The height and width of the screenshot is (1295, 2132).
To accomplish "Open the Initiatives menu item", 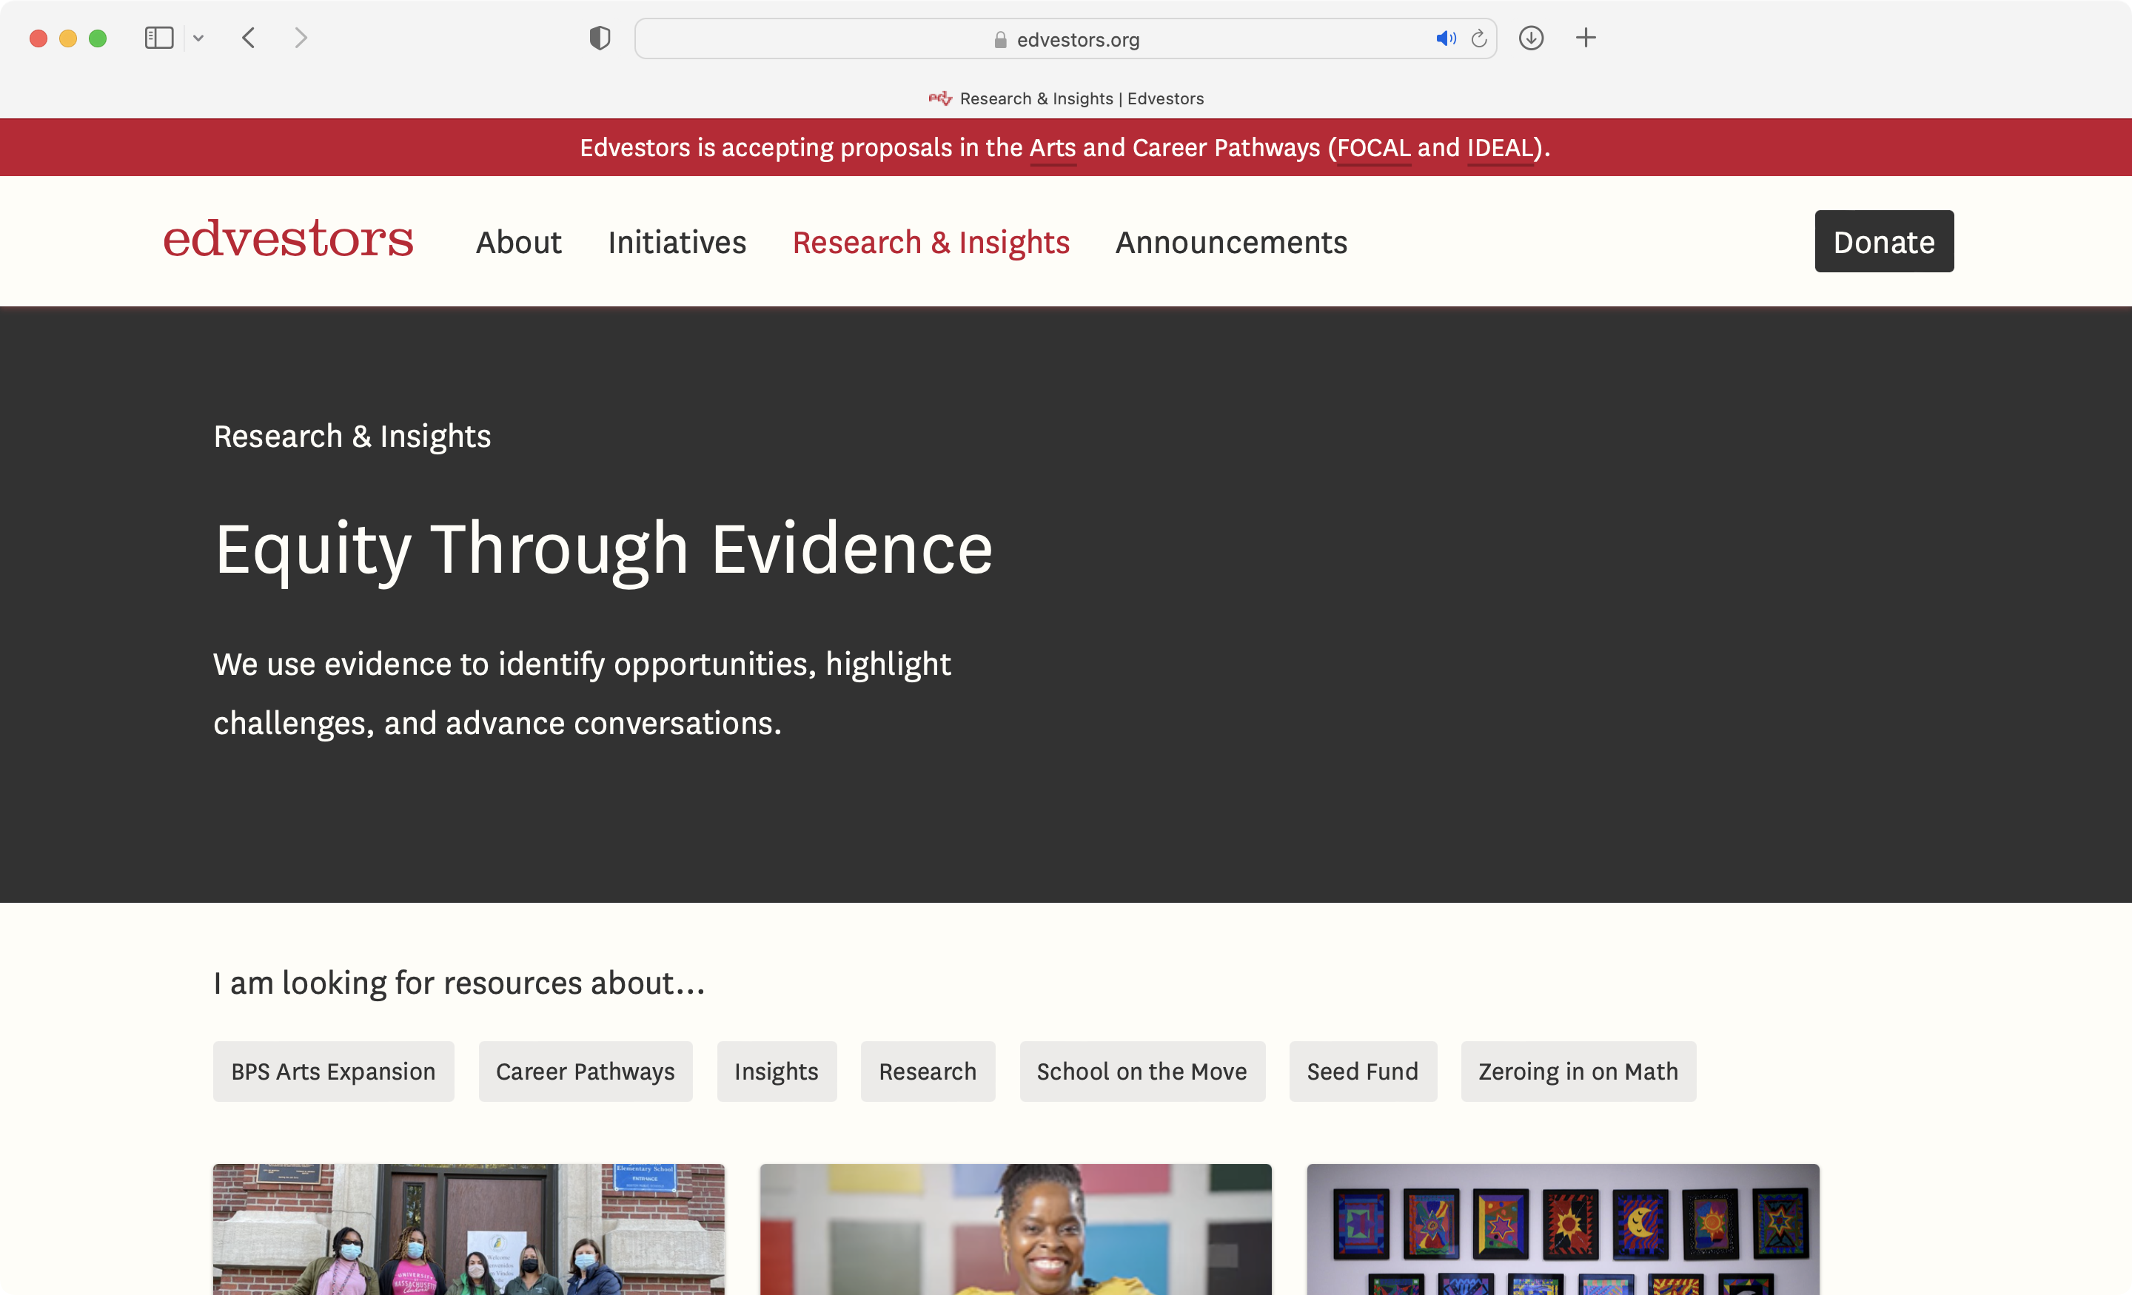I will point(677,242).
